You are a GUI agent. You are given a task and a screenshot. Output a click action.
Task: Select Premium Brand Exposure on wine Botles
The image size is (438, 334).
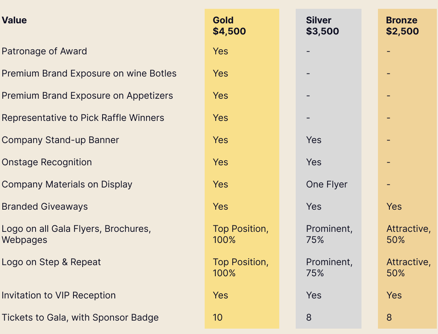(x=89, y=73)
